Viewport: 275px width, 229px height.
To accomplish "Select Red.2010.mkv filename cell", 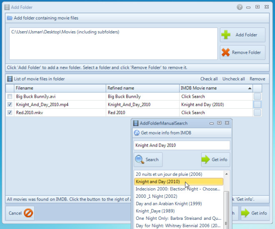I will click(x=60, y=112).
